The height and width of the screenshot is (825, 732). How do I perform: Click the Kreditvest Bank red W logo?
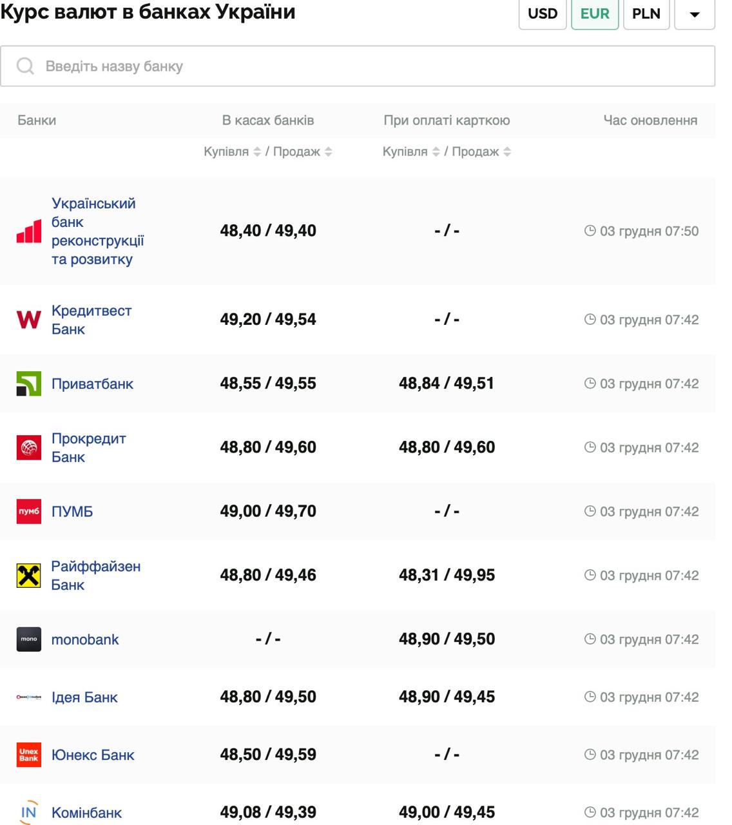pos(28,320)
